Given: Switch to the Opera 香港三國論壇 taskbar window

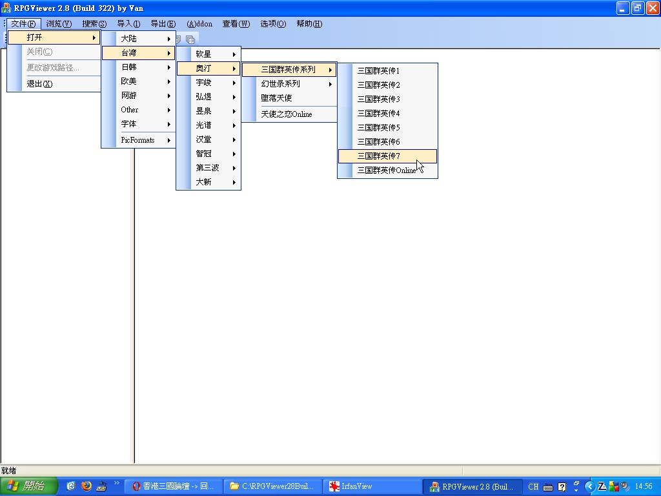Looking at the screenshot, I should pos(172,486).
